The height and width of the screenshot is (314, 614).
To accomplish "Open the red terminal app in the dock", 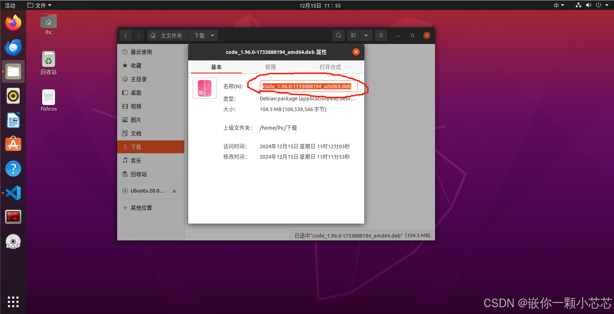I will point(13,217).
